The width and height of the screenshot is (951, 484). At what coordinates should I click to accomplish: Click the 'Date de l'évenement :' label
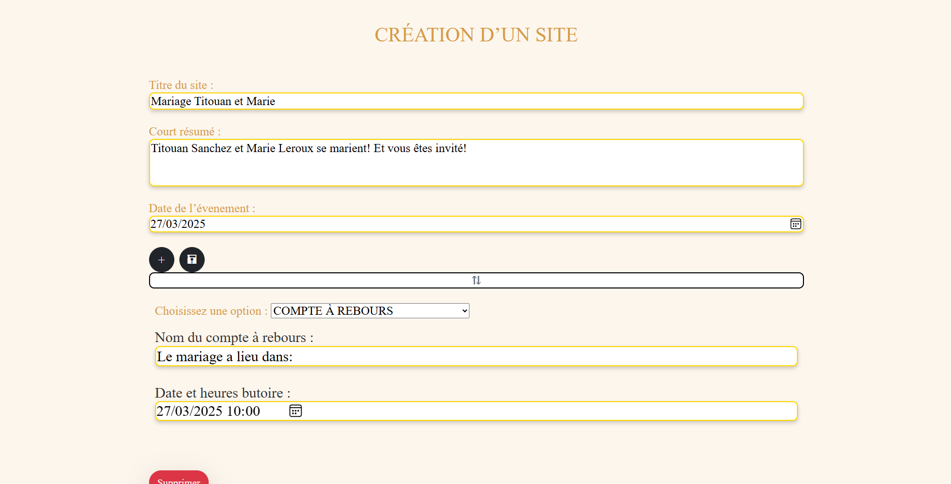[202, 208]
